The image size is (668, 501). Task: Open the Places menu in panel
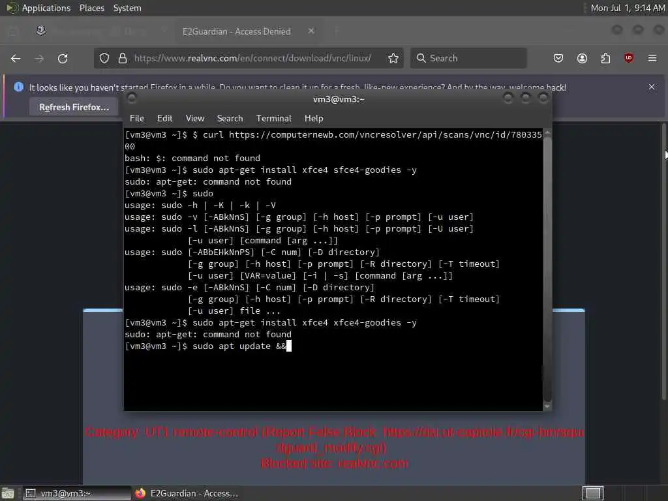pos(92,8)
